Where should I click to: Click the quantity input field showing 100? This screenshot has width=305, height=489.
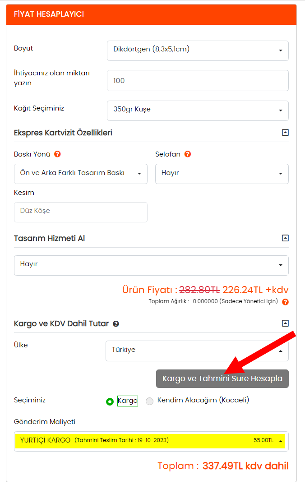click(x=198, y=81)
